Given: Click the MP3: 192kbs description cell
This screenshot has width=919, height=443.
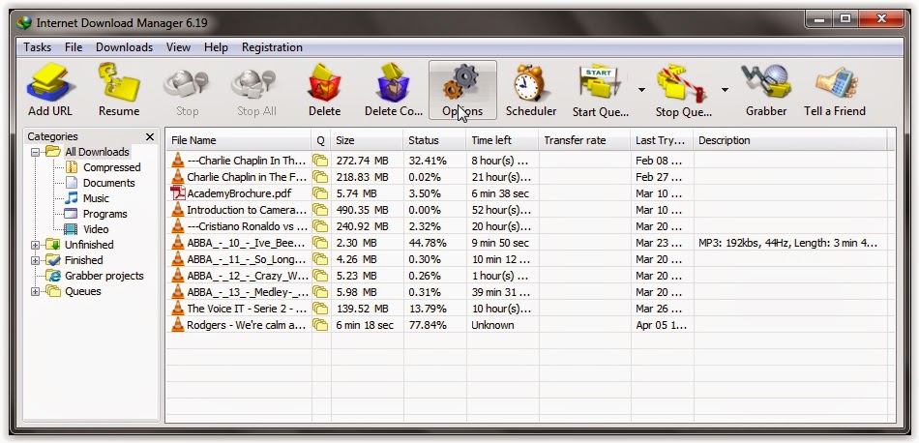Looking at the screenshot, I should (x=787, y=243).
